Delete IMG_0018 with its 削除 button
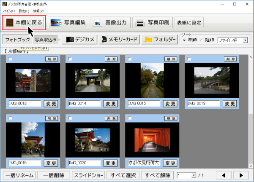This screenshot has height=182, width=254. click(230, 59)
